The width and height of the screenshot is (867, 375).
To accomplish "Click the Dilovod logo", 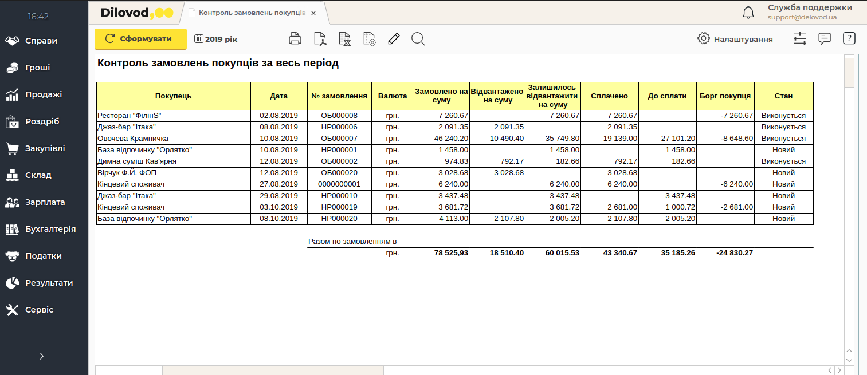I will pos(136,12).
